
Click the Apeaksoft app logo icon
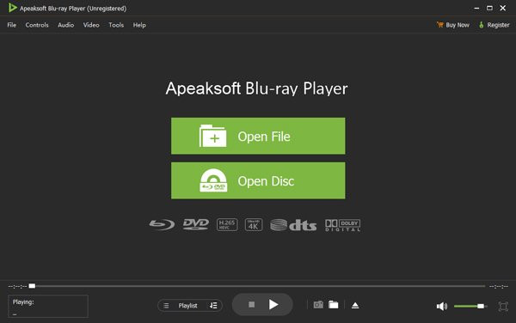13,8
